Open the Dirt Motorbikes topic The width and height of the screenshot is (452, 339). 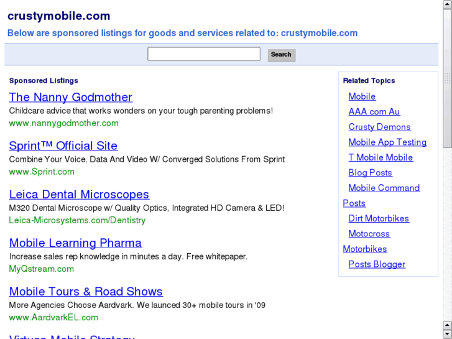tap(379, 218)
